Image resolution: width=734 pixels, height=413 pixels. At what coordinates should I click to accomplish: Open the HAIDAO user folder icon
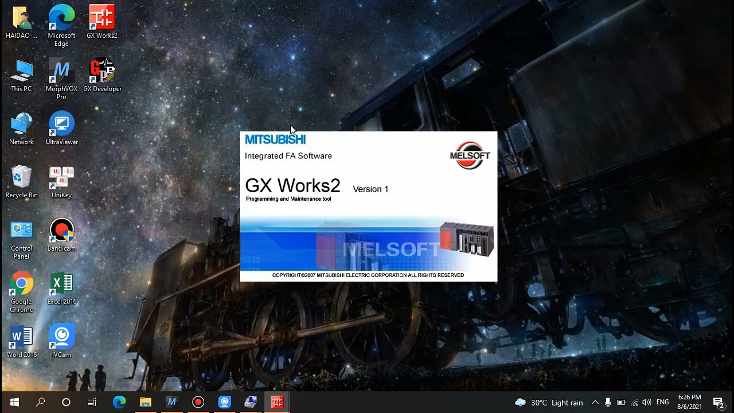tap(21, 22)
